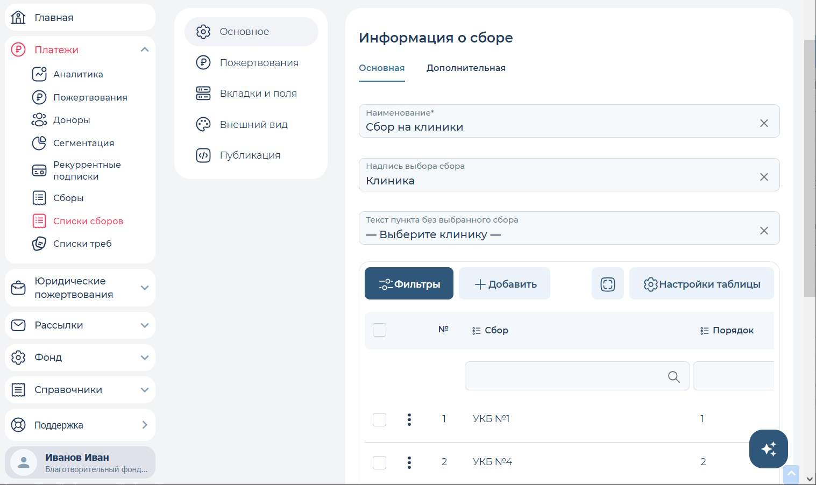Click Поддержка lifebuoy icon
The height and width of the screenshot is (485, 816).
tap(18, 425)
